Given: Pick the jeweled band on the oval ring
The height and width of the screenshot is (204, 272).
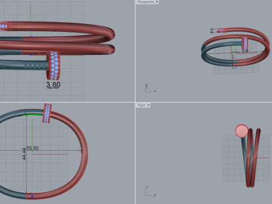Looking at the screenshot, I should [47, 113].
